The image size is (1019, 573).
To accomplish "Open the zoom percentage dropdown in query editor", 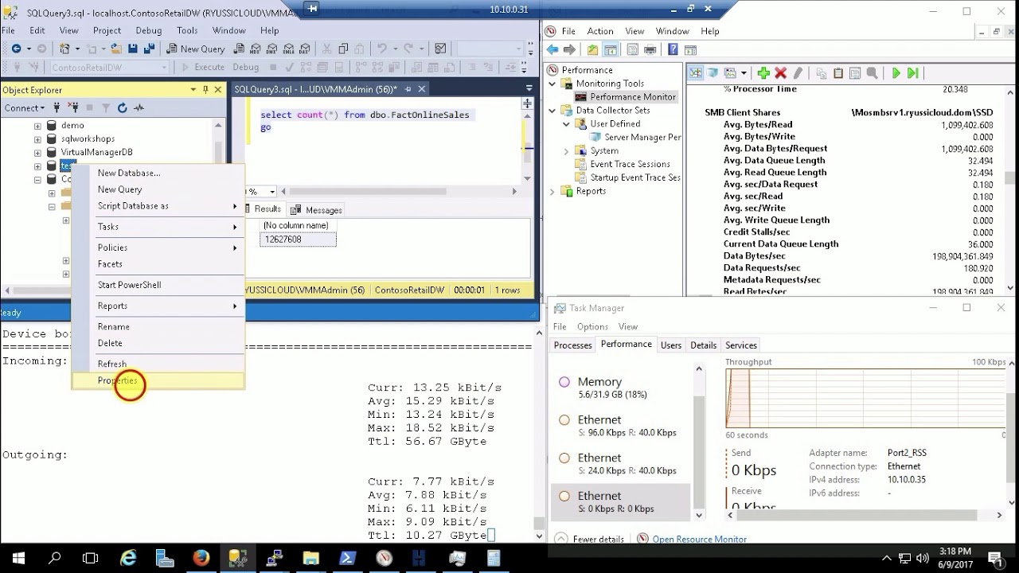I will 272,191.
